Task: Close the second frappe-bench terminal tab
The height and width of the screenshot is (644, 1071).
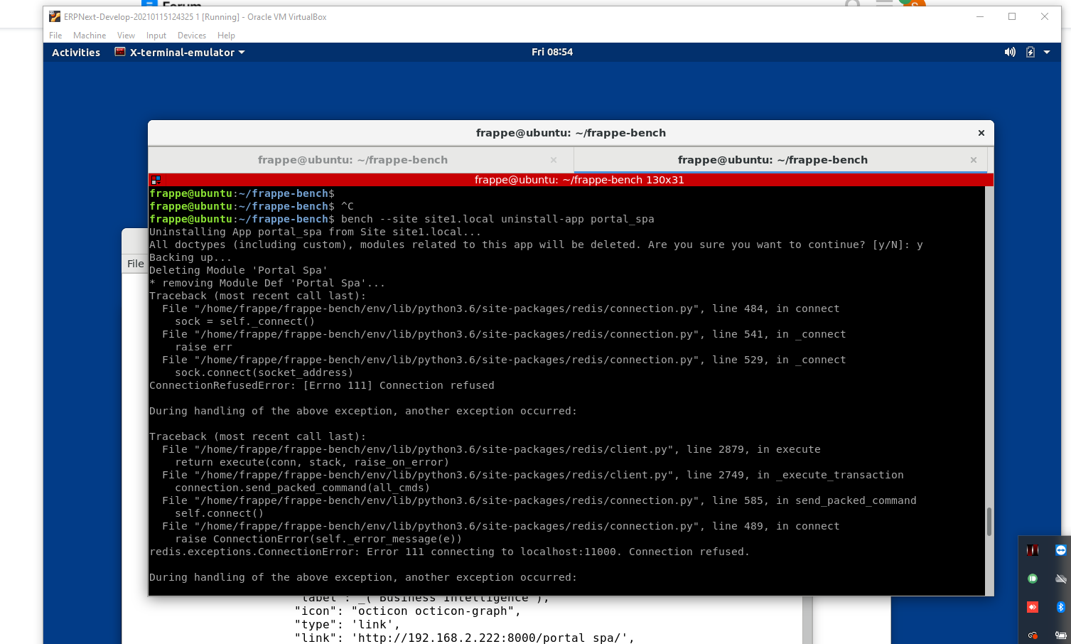Action: 974,160
